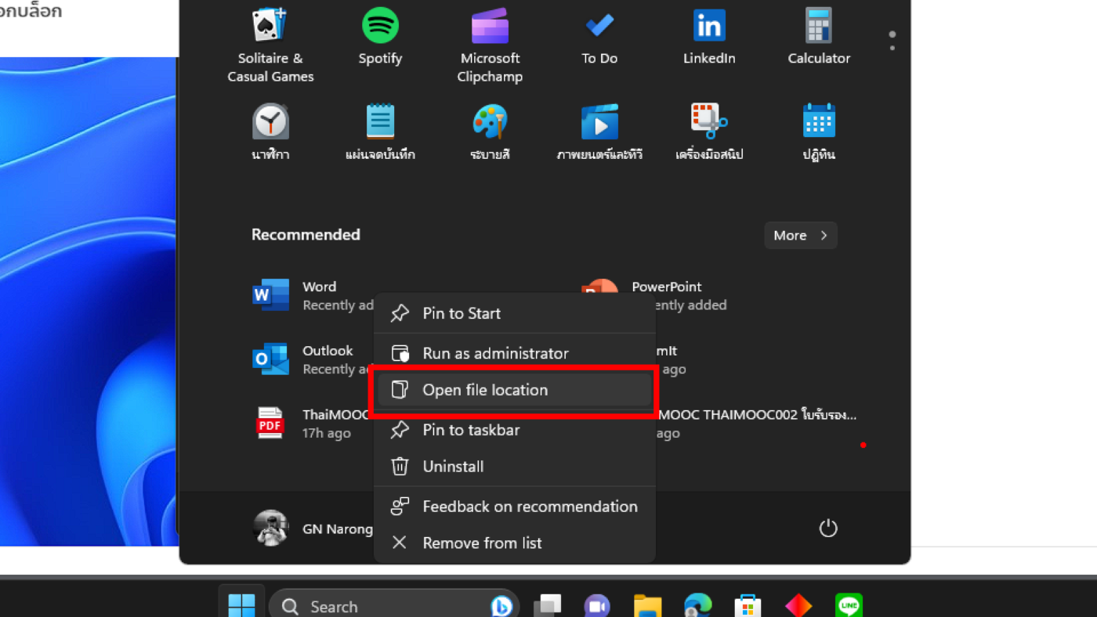Select Open file location
Screen dimensions: 1097x617
pyautogui.click(x=514, y=390)
